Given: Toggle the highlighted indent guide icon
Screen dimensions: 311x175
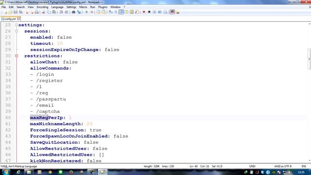Looking at the screenshot, I should (x=121, y=12).
